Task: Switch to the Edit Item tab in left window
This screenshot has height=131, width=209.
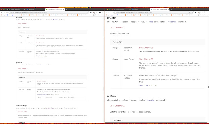Action: coord(16,9)
